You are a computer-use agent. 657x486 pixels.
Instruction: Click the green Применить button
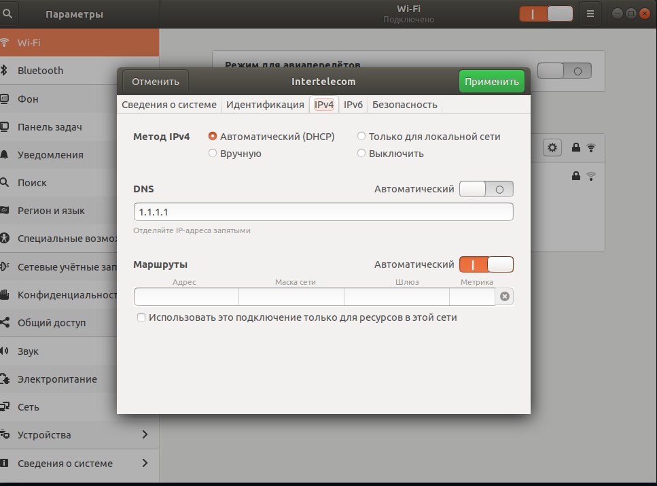(491, 82)
